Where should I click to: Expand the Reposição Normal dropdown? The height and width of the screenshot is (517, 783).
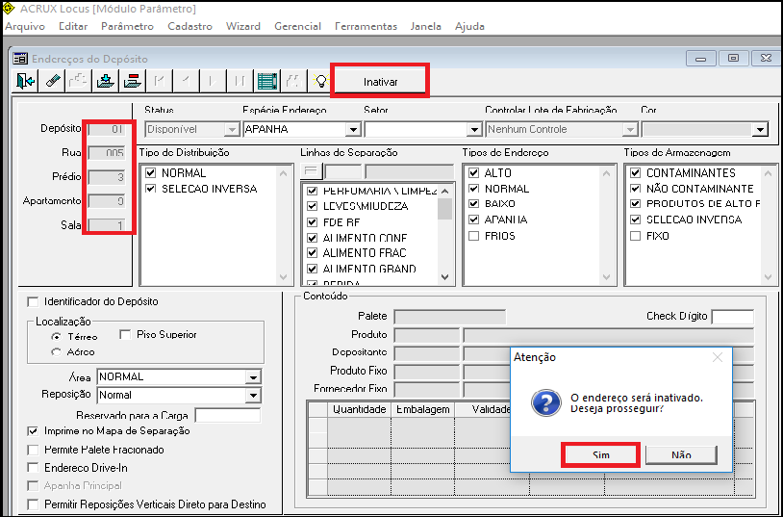coord(254,396)
